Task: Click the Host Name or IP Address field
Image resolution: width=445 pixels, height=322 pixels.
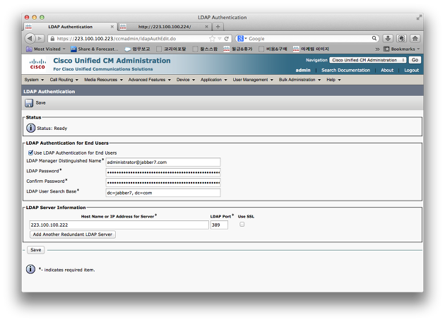Action: click(x=119, y=225)
